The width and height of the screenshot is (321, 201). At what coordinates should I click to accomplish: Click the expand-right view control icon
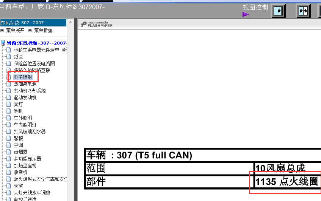pyautogui.click(x=279, y=11)
